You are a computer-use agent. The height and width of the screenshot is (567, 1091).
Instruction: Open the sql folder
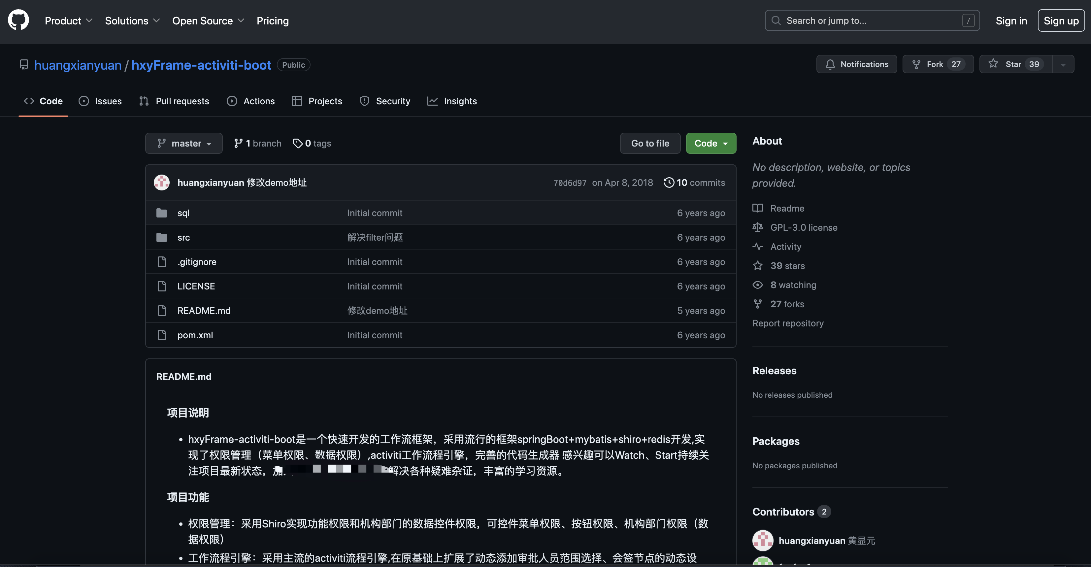click(183, 213)
